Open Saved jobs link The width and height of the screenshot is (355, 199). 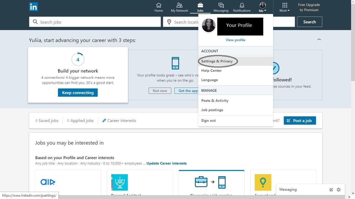tap(47, 120)
